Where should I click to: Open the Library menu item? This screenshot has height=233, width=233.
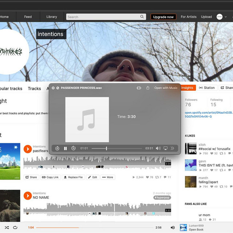click(52, 17)
